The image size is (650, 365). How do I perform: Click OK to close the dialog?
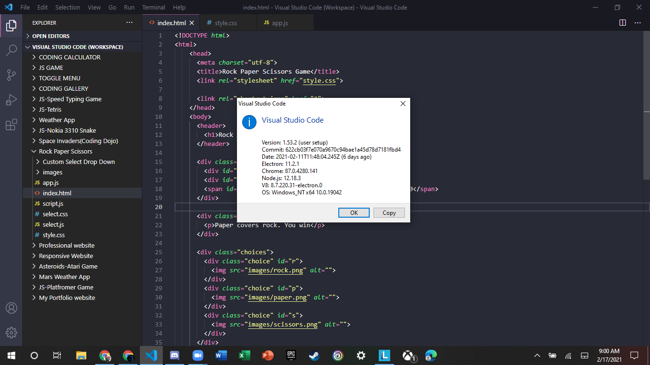(354, 212)
